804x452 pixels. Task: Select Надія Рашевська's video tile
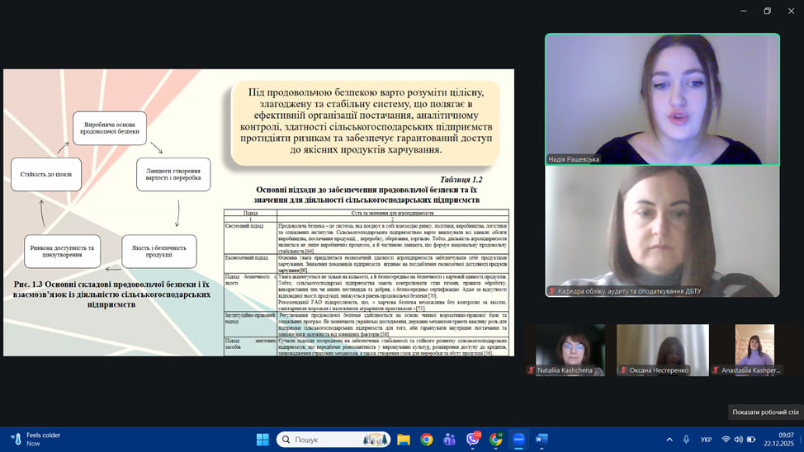tap(662, 99)
